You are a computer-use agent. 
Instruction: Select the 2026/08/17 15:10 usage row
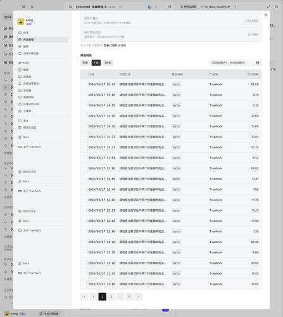pos(171,84)
